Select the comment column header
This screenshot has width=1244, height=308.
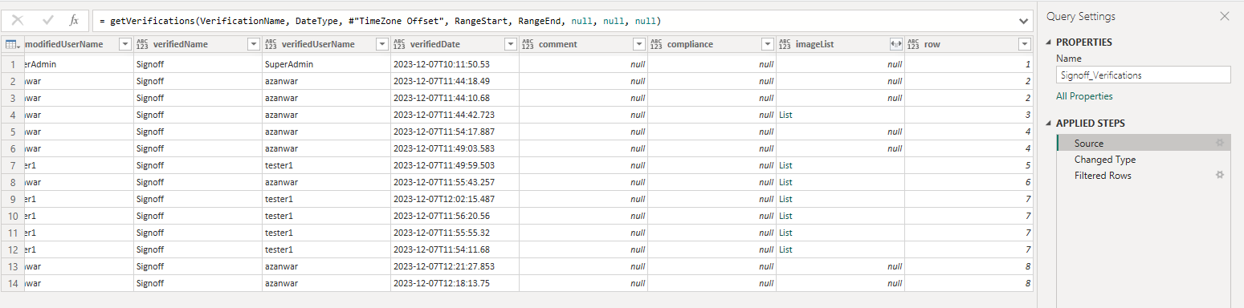tap(583, 45)
